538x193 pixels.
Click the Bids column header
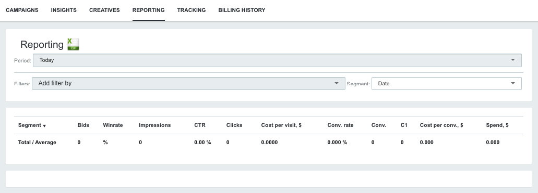83,125
